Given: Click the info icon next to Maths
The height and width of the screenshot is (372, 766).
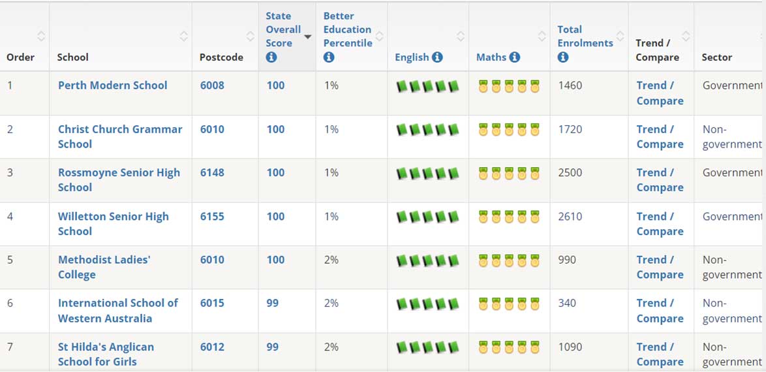Looking at the screenshot, I should click(x=514, y=57).
